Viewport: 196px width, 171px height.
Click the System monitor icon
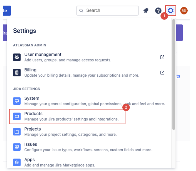coord(17,101)
